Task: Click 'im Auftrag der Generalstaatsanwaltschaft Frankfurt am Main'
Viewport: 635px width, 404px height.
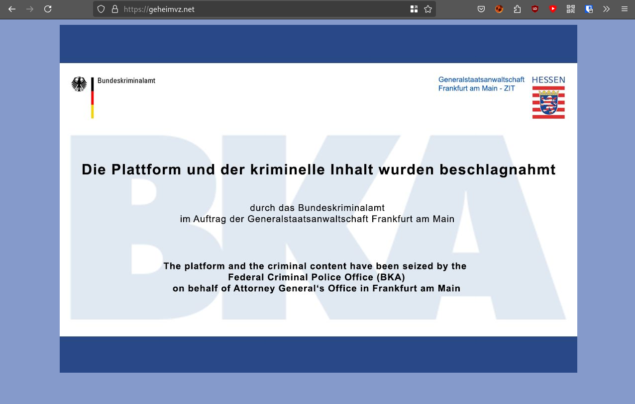Action: pyautogui.click(x=317, y=219)
